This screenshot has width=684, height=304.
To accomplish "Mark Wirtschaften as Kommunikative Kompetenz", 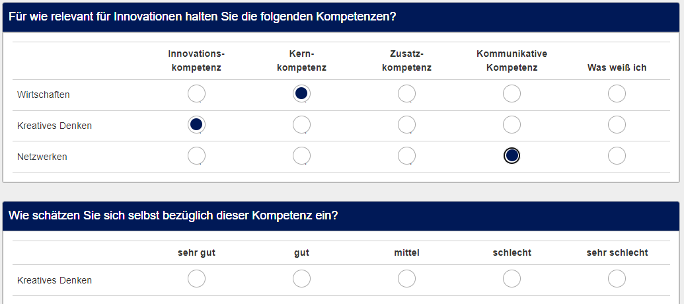I will coord(512,94).
